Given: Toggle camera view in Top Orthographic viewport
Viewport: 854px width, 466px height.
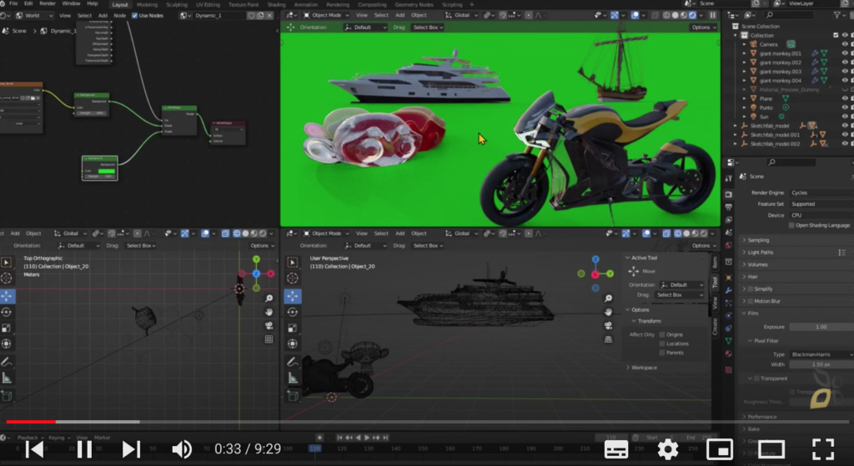Looking at the screenshot, I should (x=269, y=326).
